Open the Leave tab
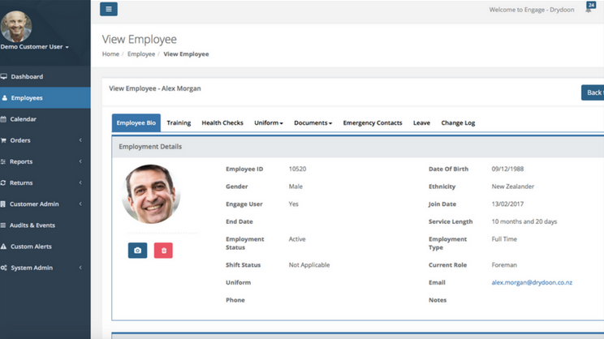The height and width of the screenshot is (339, 604). pos(421,122)
